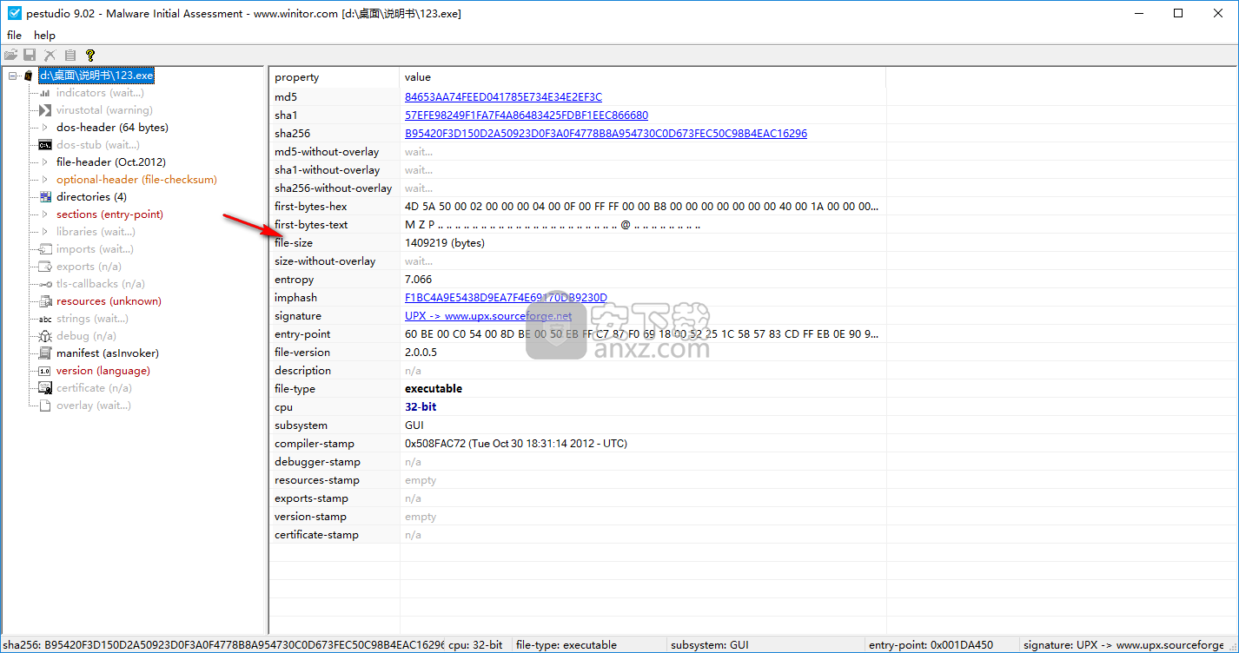Click the resources node icon

click(x=45, y=301)
